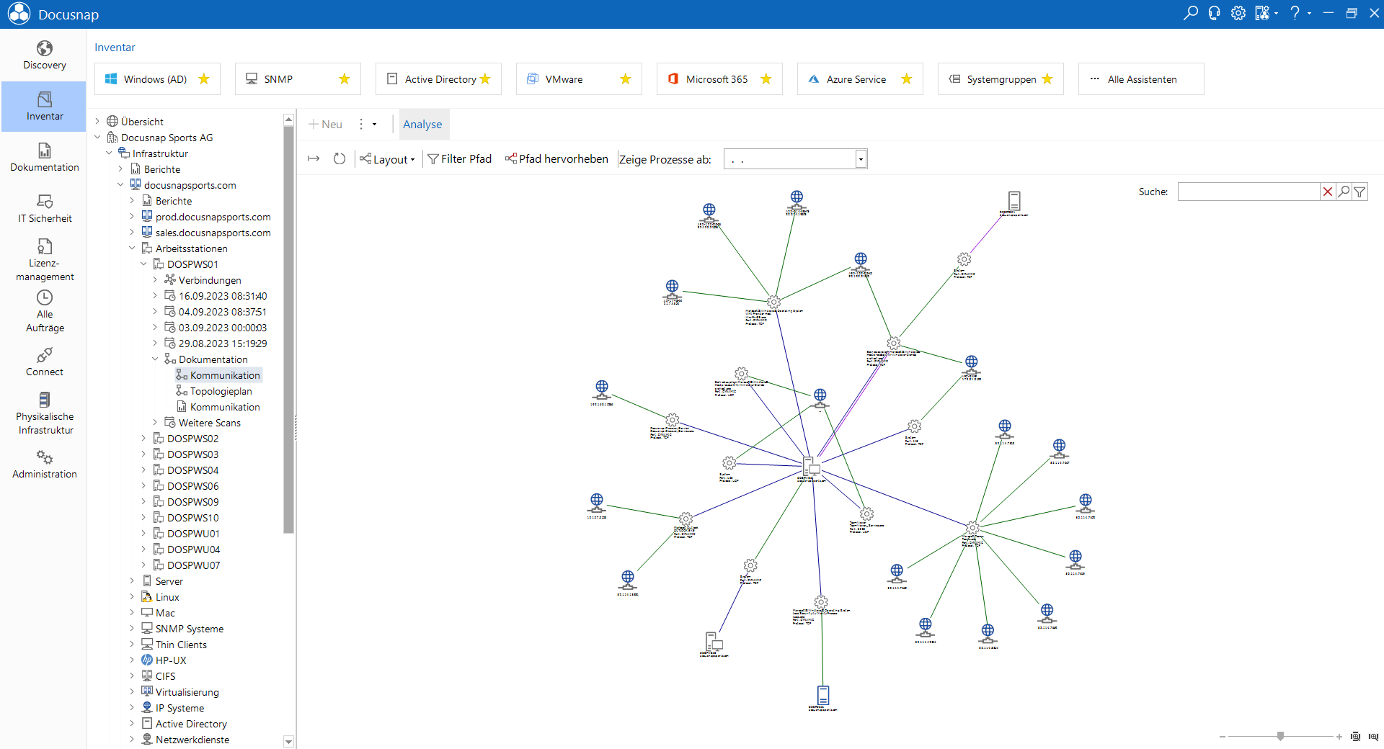This screenshot has width=1384, height=749.
Task: Click the right-arrow expand icon in analysis toolbar
Action: click(314, 158)
